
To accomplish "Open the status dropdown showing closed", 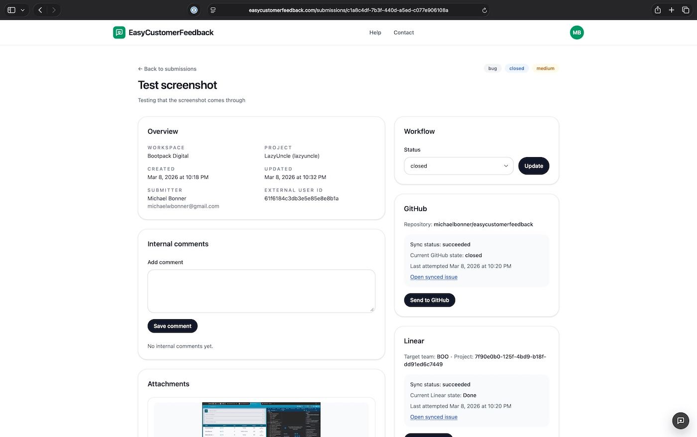I will pyautogui.click(x=458, y=166).
